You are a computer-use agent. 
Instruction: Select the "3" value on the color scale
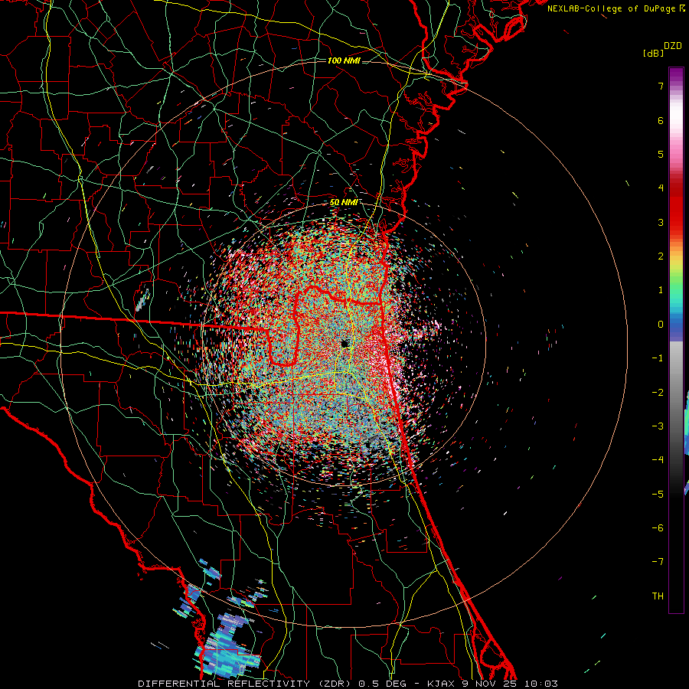(661, 222)
